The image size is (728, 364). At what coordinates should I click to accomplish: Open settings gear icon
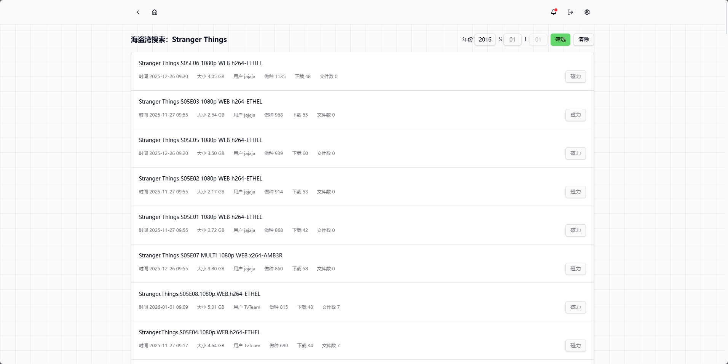tap(587, 12)
